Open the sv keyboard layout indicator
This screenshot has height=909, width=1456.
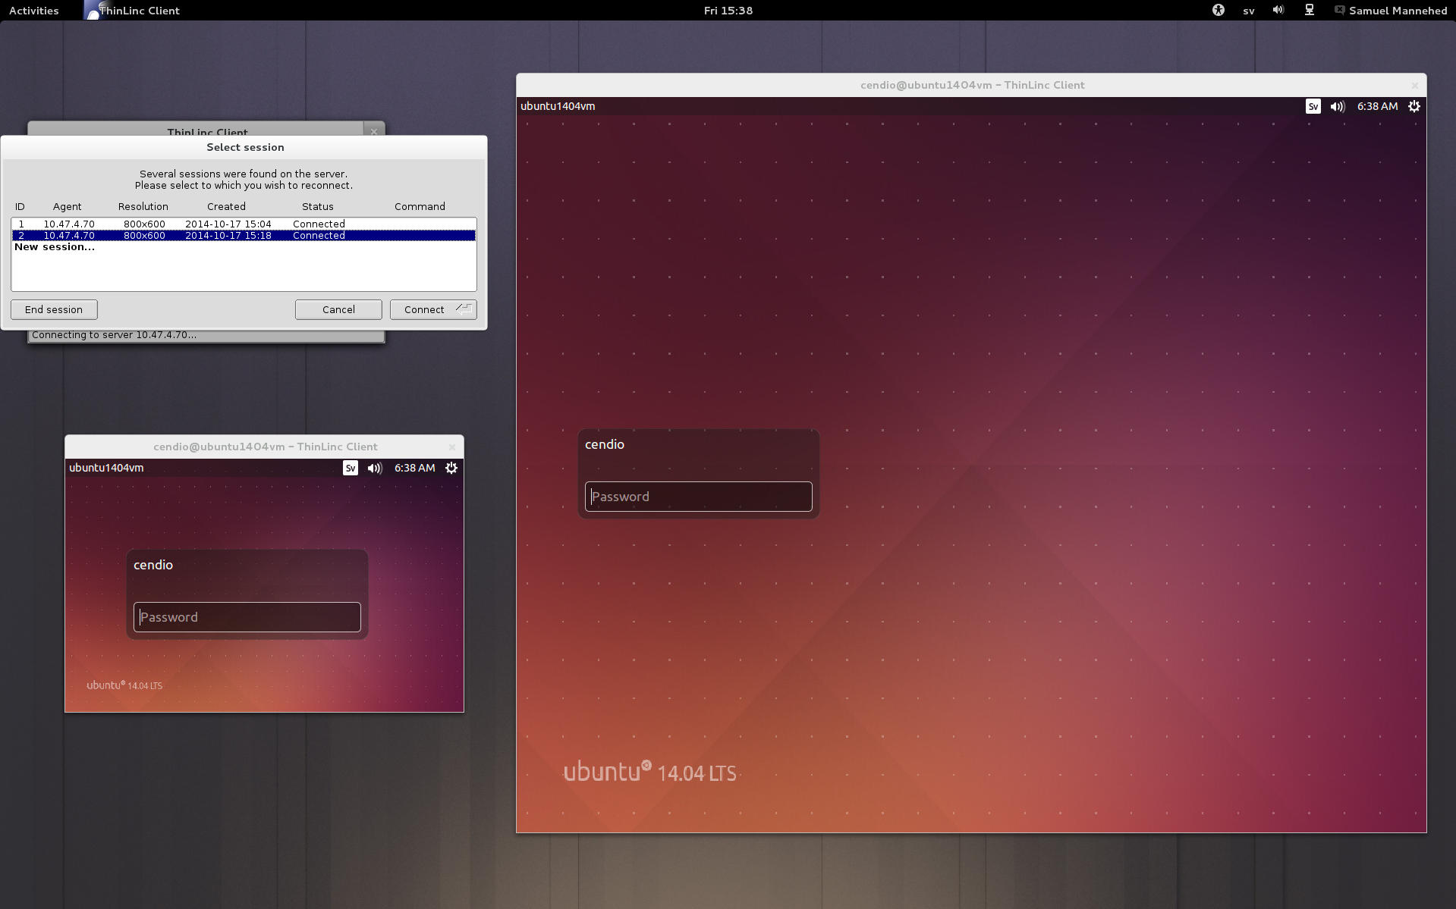pos(1248,11)
